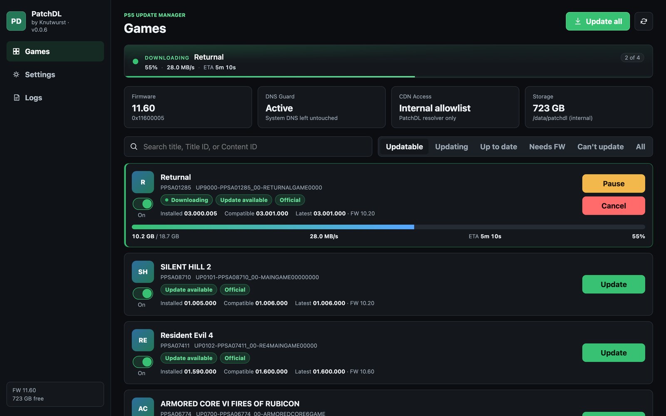The image size is (666, 416).
Task: Click Official badge on SILENT HILL 2
Action: click(235, 290)
